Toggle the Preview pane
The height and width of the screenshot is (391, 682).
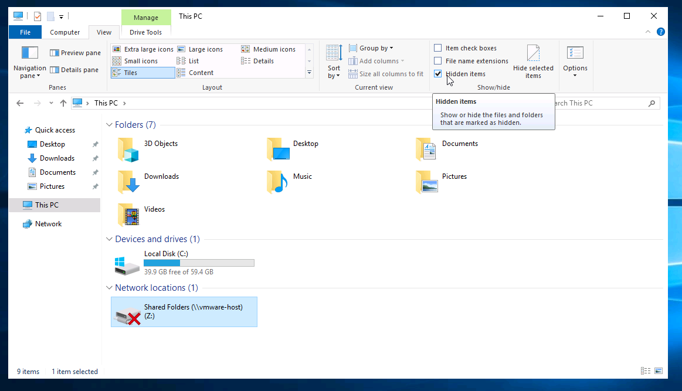(x=75, y=53)
